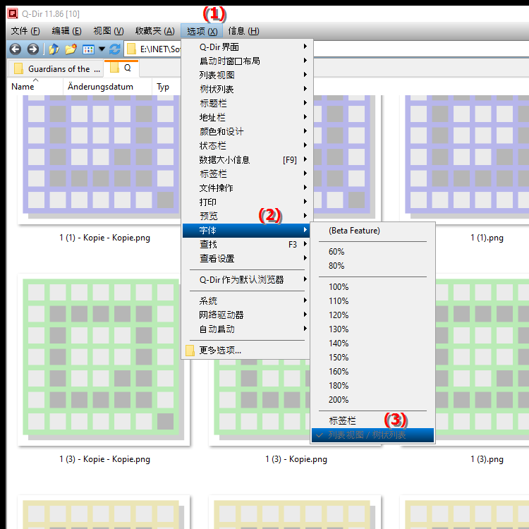529x529 pixels.
Task: Toggle checked 列表视图 / 树状列表 option
Action: (x=373, y=435)
